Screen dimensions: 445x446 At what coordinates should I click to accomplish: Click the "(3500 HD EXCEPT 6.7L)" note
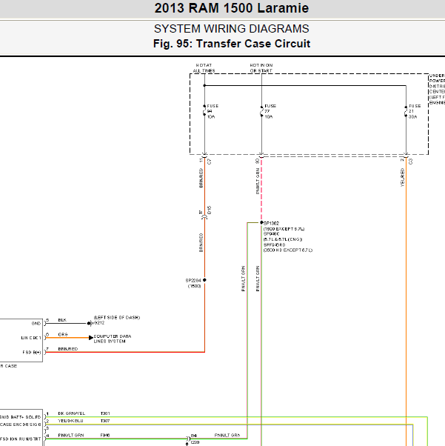tap(288, 250)
